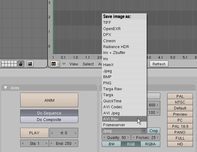Select RGBA color mode
Screen dimensions: 197x152
pos(150,144)
